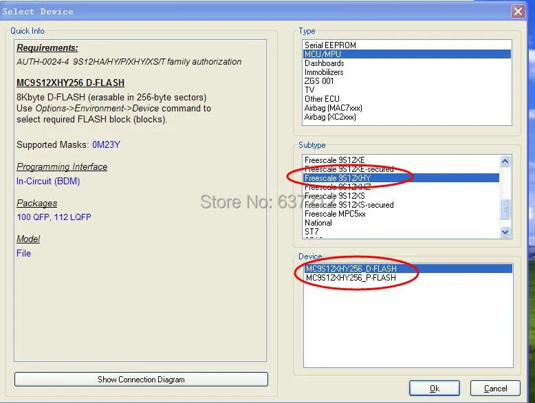Choose Dashboards in the Type list

406,63
